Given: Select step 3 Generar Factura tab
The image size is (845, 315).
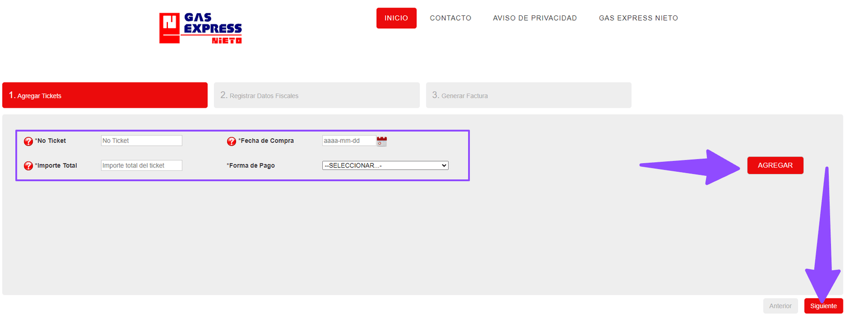Looking at the screenshot, I should 529,95.
